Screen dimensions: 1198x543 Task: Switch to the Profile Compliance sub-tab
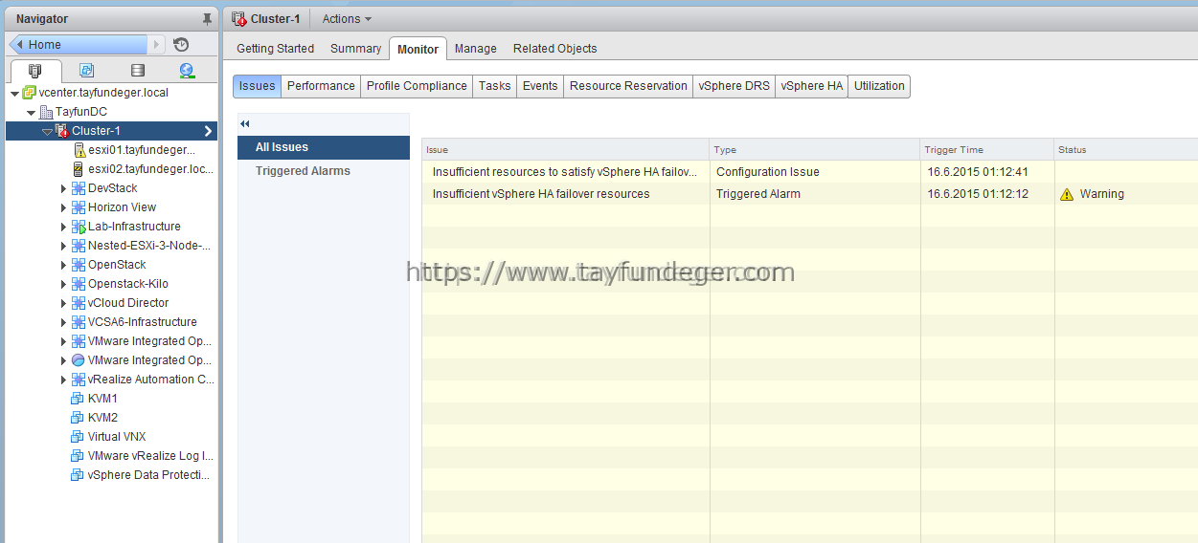pos(417,86)
